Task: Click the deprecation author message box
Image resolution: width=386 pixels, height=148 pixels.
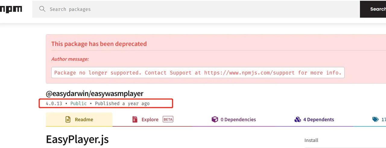Action: pyautogui.click(x=198, y=73)
